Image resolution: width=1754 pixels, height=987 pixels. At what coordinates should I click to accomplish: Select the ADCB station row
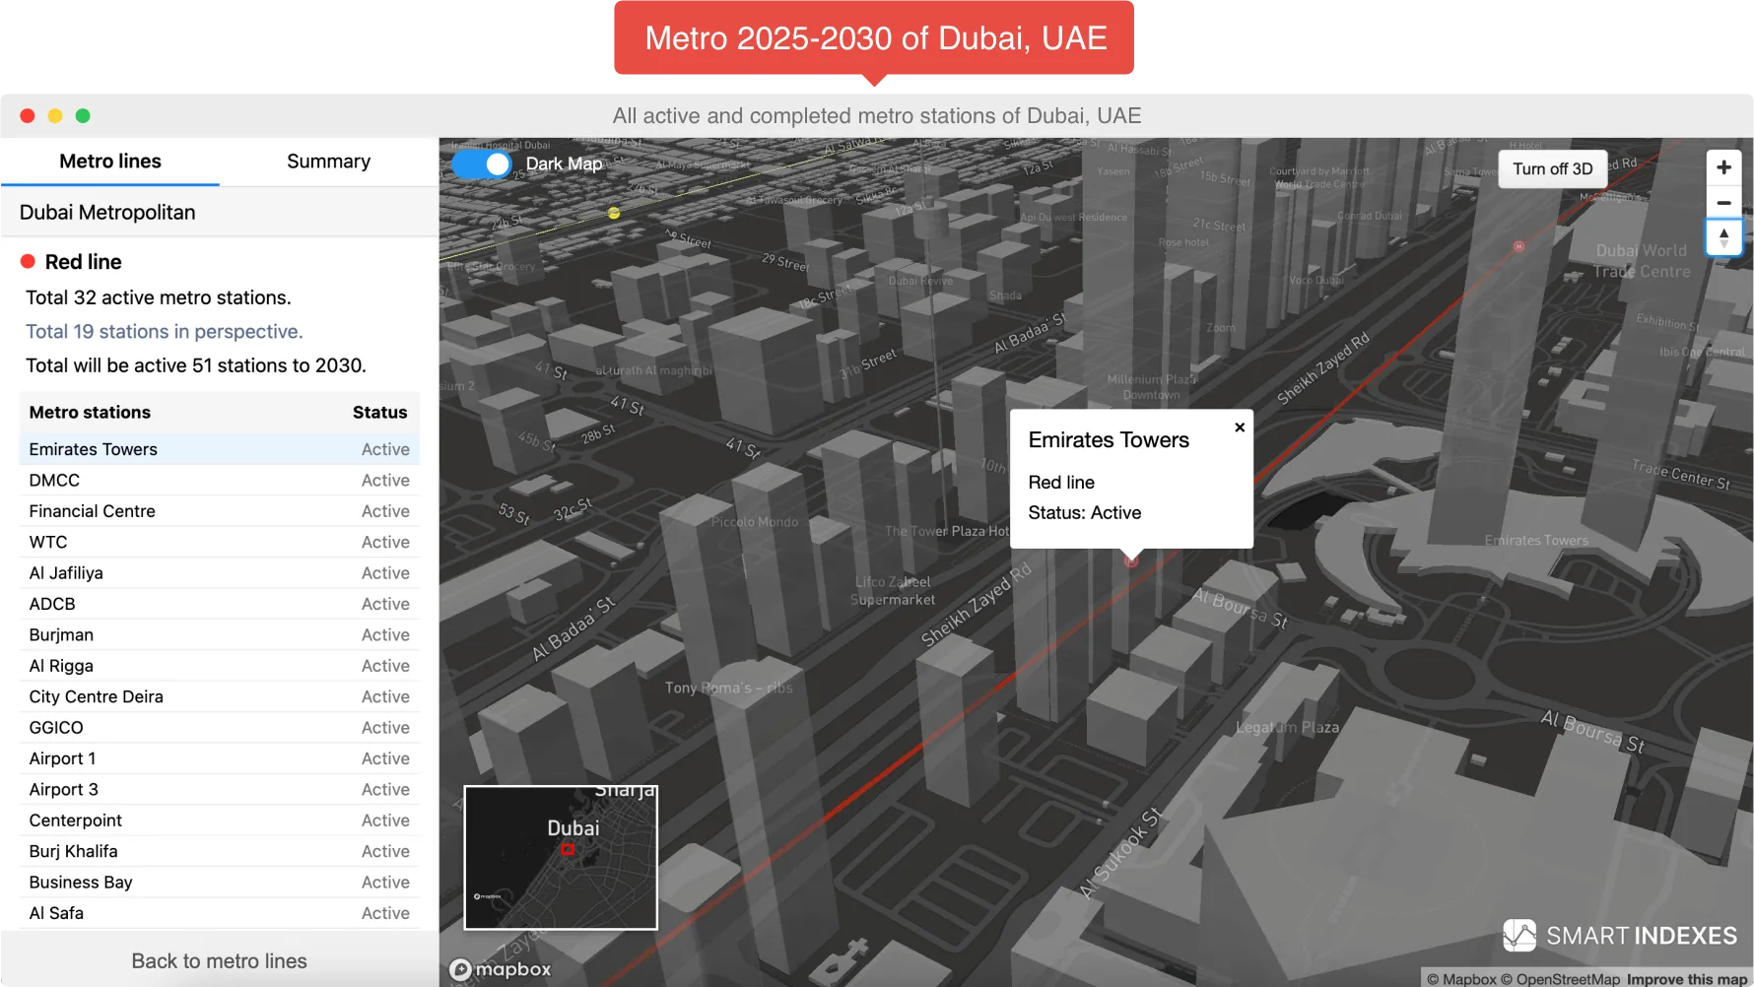tap(219, 604)
